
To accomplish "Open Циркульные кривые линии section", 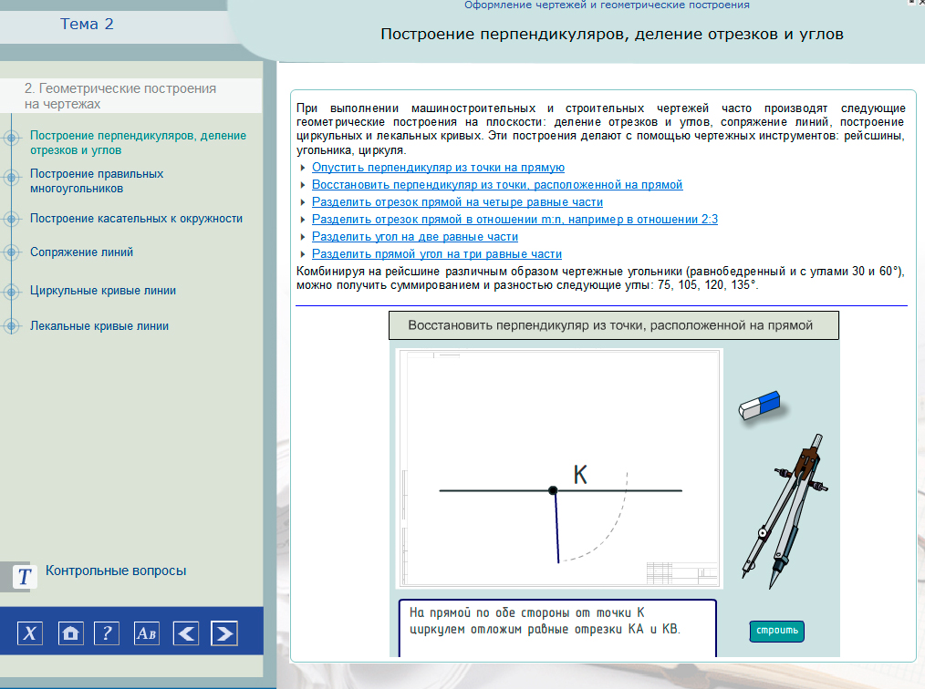I will coord(103,291).
